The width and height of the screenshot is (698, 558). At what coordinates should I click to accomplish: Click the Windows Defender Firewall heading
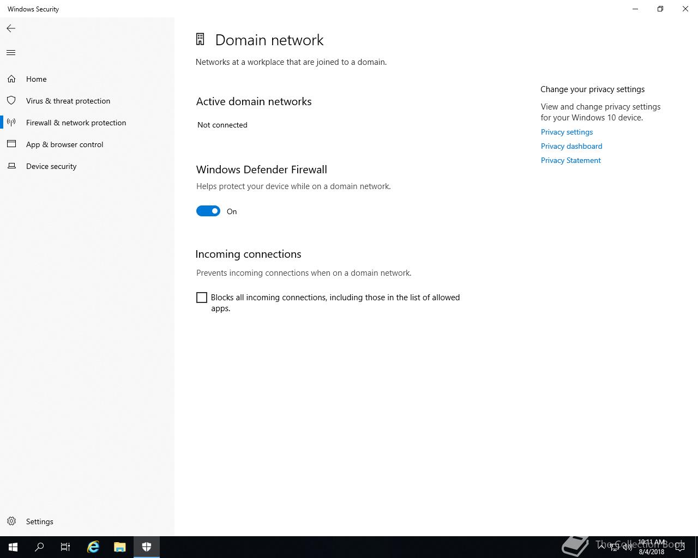coord(262,169)
